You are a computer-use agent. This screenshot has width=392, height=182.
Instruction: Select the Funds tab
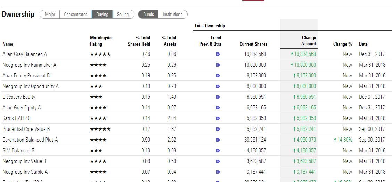[149, 15]
